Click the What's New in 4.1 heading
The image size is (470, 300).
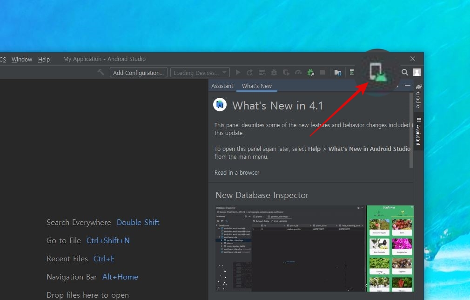tap(277, 106)
